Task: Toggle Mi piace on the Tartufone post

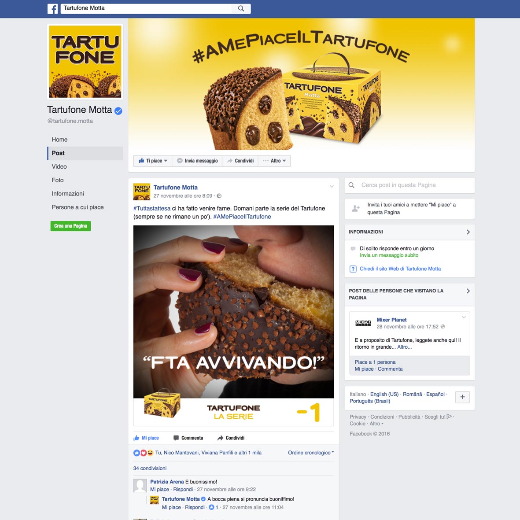Action: point(146,438)
